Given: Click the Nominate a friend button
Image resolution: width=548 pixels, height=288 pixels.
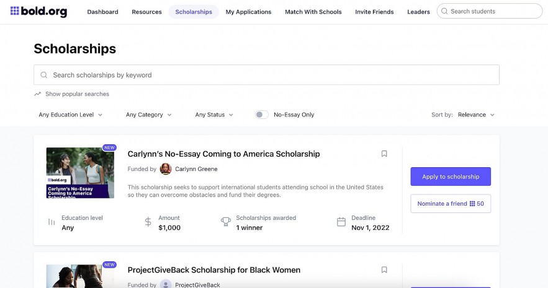Looking at the screenshot, I should point(451,203).
